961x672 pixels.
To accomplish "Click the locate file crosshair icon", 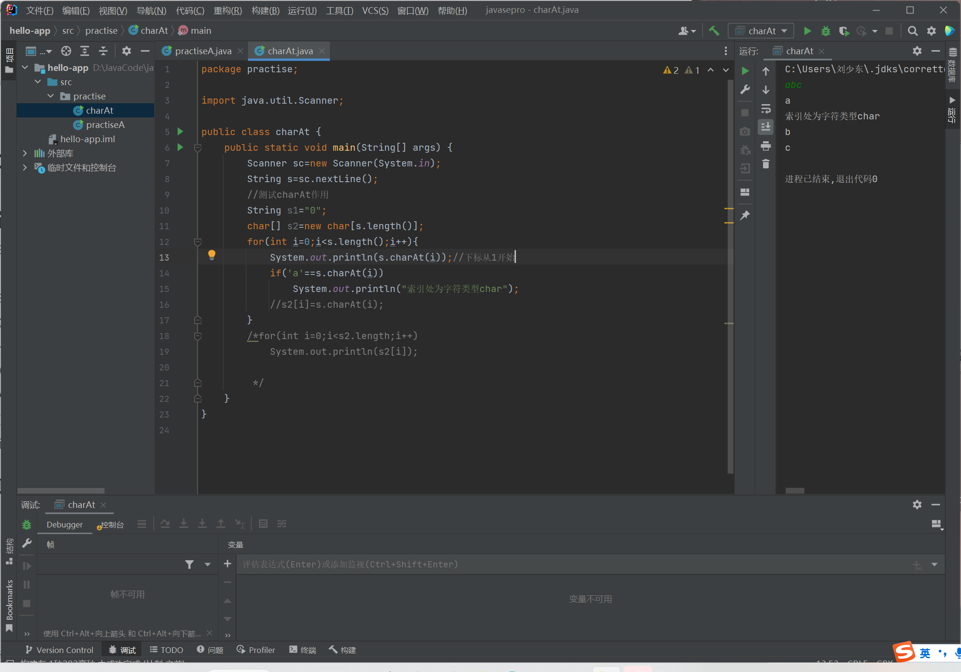I will 66,51.
